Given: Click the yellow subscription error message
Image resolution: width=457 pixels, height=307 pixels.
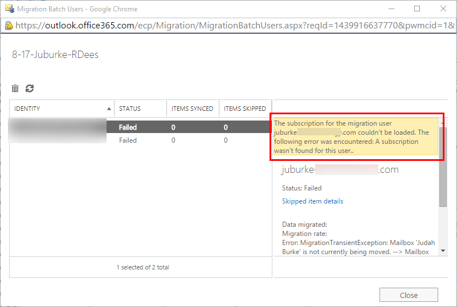Looking at the screenshot, I should (356, 136).
